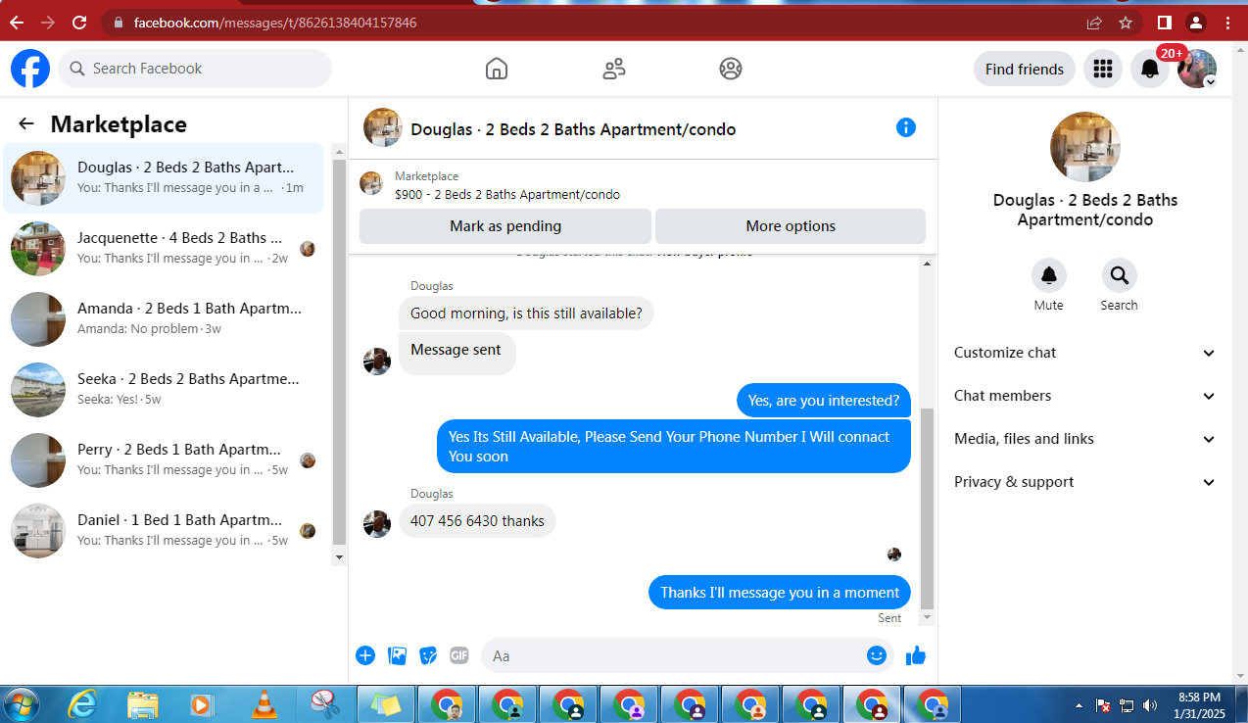Open the Facebook menu grid icon
This screenshot has width=1248, height=723.
tap(1103, 69)
